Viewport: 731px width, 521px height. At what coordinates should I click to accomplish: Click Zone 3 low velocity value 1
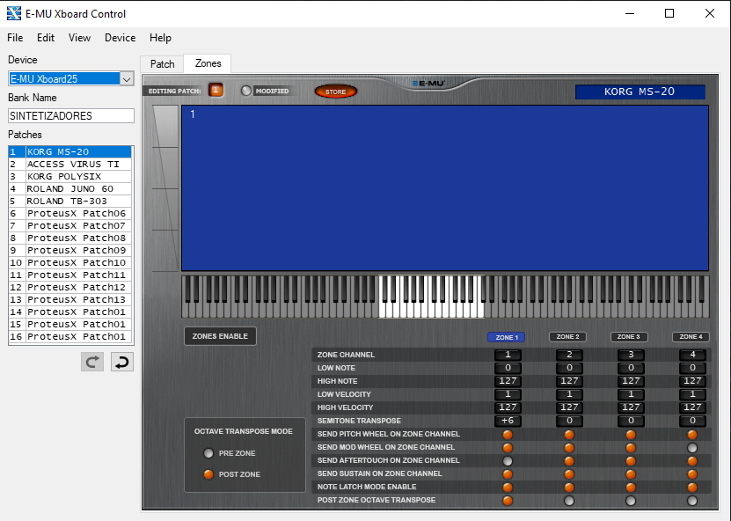click(x=631, y=394)
